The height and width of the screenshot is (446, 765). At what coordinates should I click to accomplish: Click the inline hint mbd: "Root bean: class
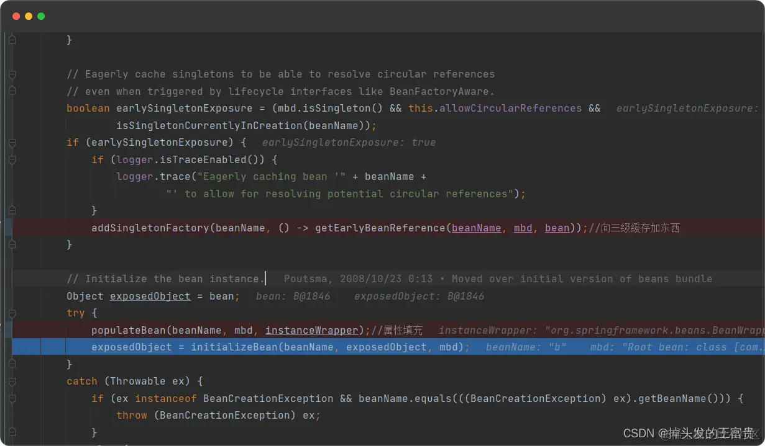coord(677,347)
